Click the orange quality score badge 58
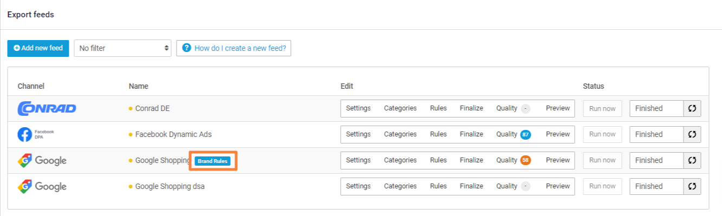 pos(525,160)
